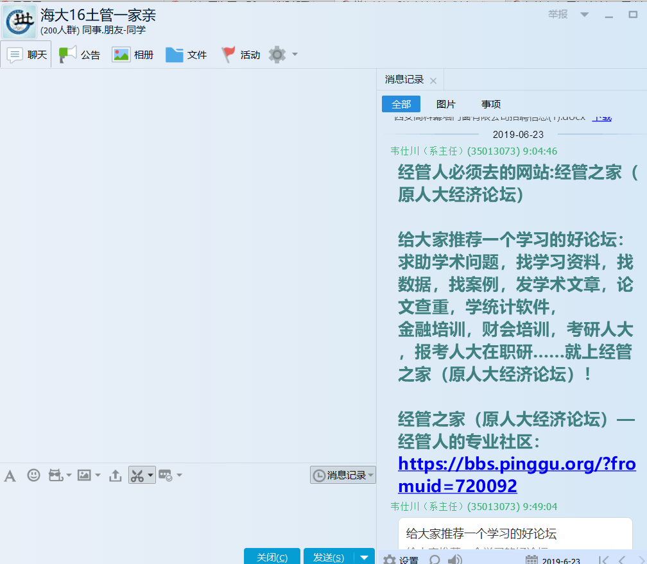
Task: Expand the arrow beside the settings gear
Action: coord(295,55)
